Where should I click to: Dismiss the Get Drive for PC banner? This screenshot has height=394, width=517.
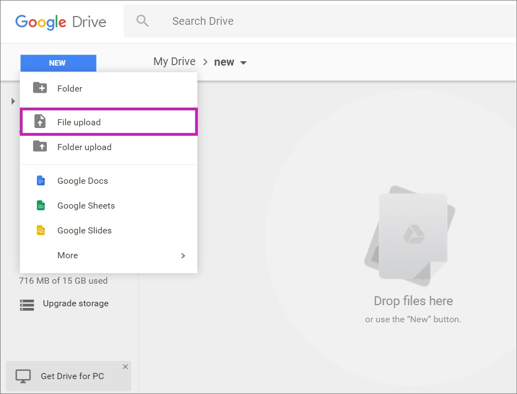click(x=125, y=366)
